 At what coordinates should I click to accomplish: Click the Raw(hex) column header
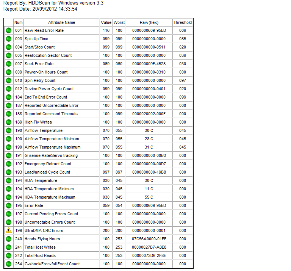149,22
